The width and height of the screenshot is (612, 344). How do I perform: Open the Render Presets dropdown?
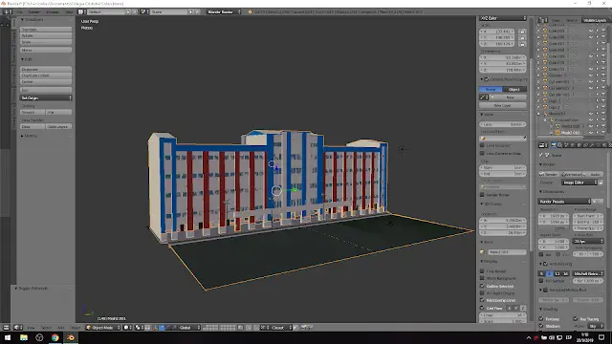click(x=564, y=202)
